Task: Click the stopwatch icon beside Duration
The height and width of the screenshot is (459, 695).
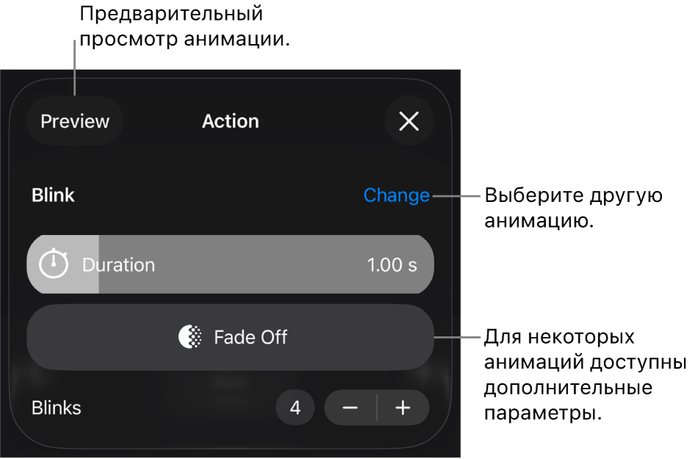Action: [x=53, y=264]
